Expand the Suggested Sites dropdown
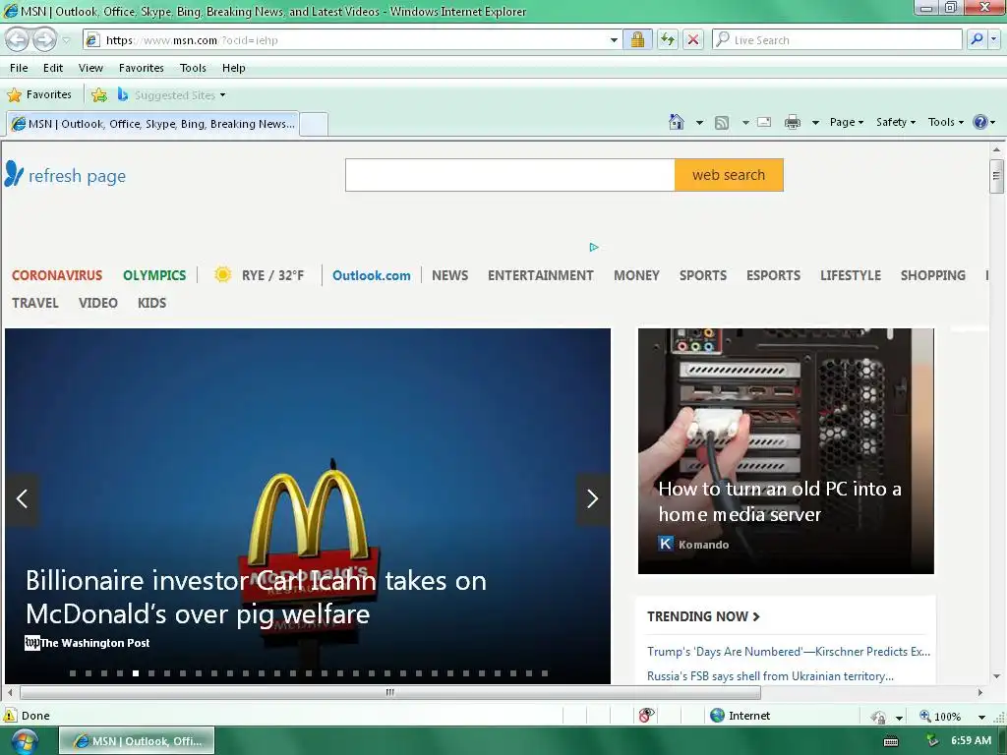Image resolution: width=1007 pixels, height=755 pixels. (x=223, y=95)
